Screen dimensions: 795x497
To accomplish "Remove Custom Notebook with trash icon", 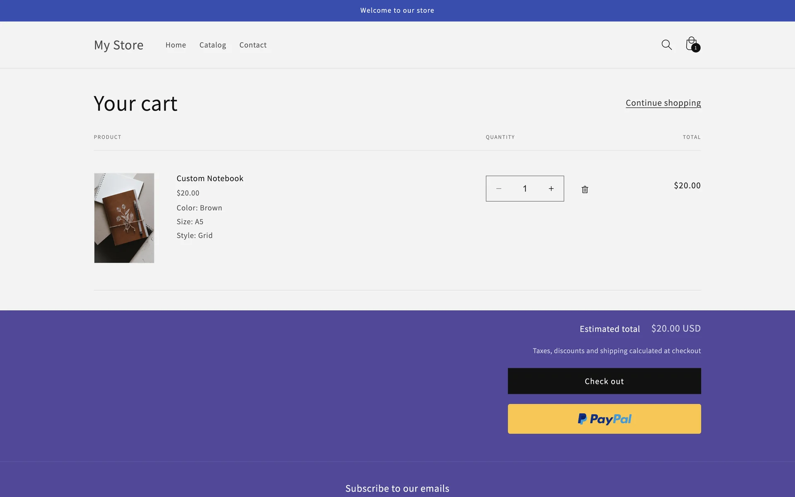I will pyautogui.click(x=585, y=189).
